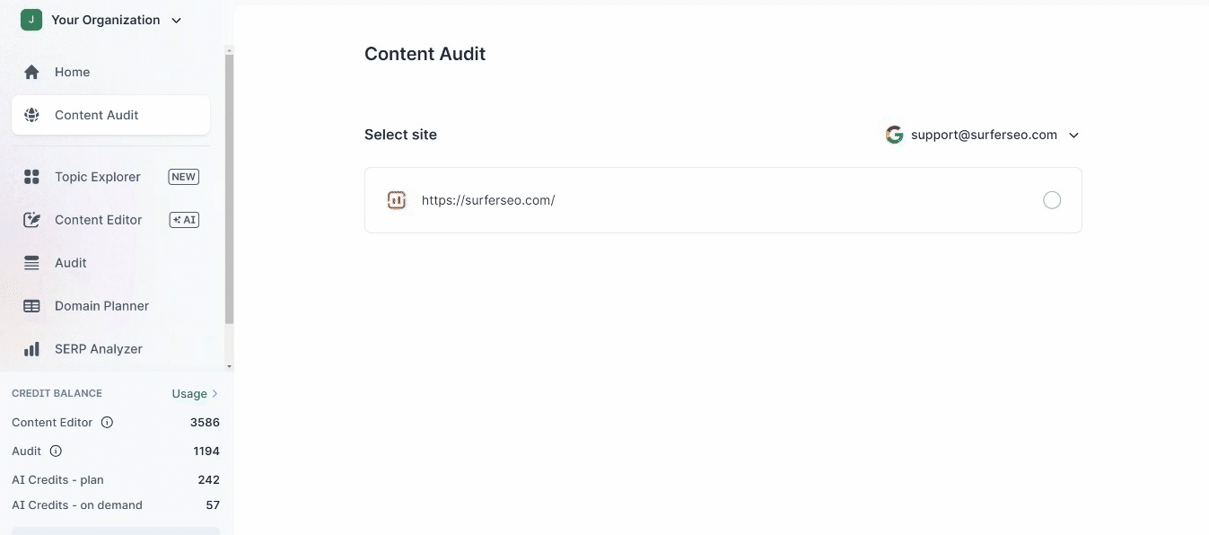Open the support@surferseo.com account dropdown
The width and height of the screenshot is (1209, 535).
coord(1073,136)
